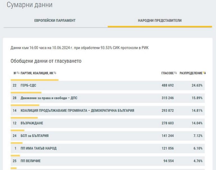216x170 pixels.
Task: Switch to the ЕВРОПЕЙСКИ ПАРЛАМЕНТ tab
Action: tap(55, 21)
